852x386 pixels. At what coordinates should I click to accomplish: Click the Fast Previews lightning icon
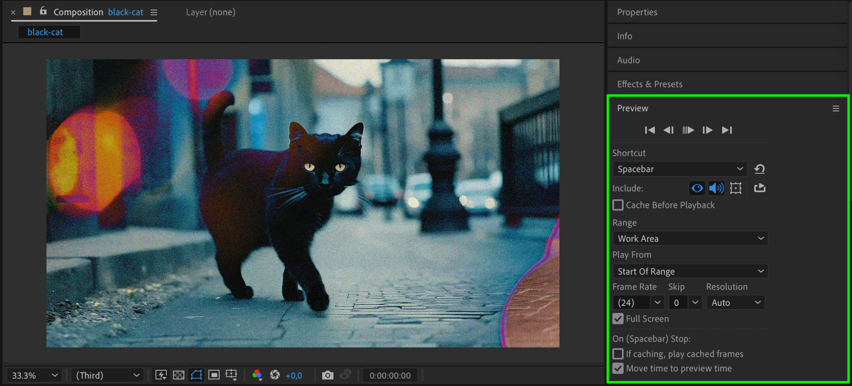coord(161,375)
